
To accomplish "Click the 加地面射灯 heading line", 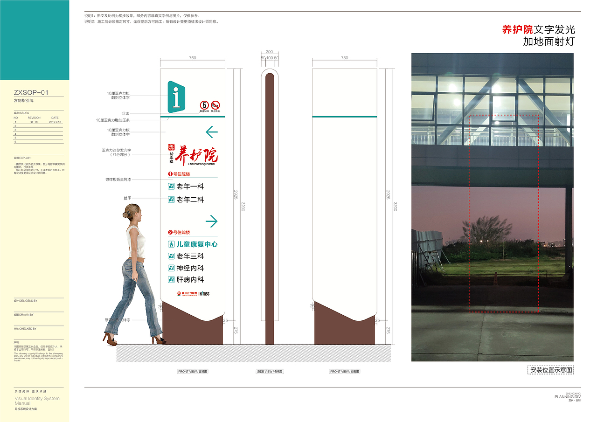I will (x=549, y=42).
